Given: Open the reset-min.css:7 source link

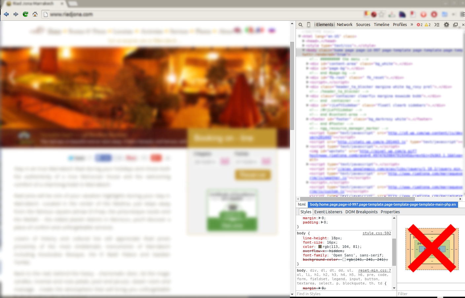Looking at the screenshot, I should coord(375,270).
